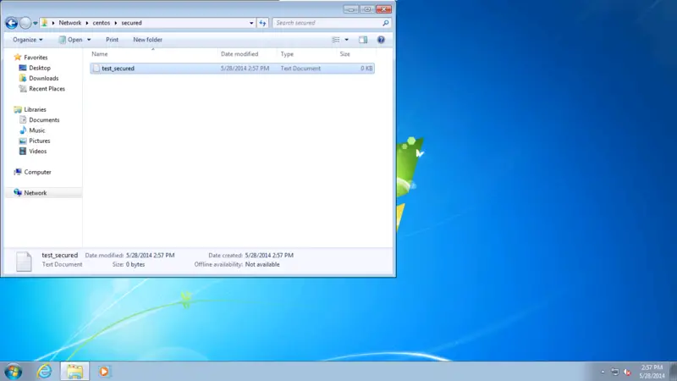Open the Pictures library
The width and height of the screenshot is (677, 381).
39,141
